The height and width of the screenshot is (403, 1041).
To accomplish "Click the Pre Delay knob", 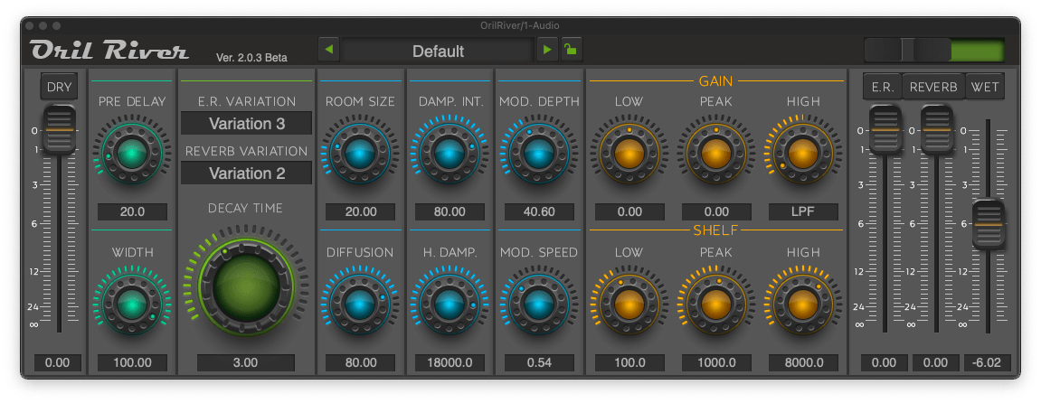I will 132,155.
